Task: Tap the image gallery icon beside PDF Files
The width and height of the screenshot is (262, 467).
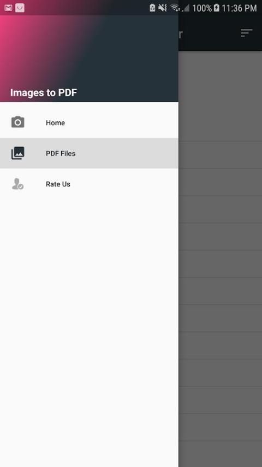Action: 18,153
